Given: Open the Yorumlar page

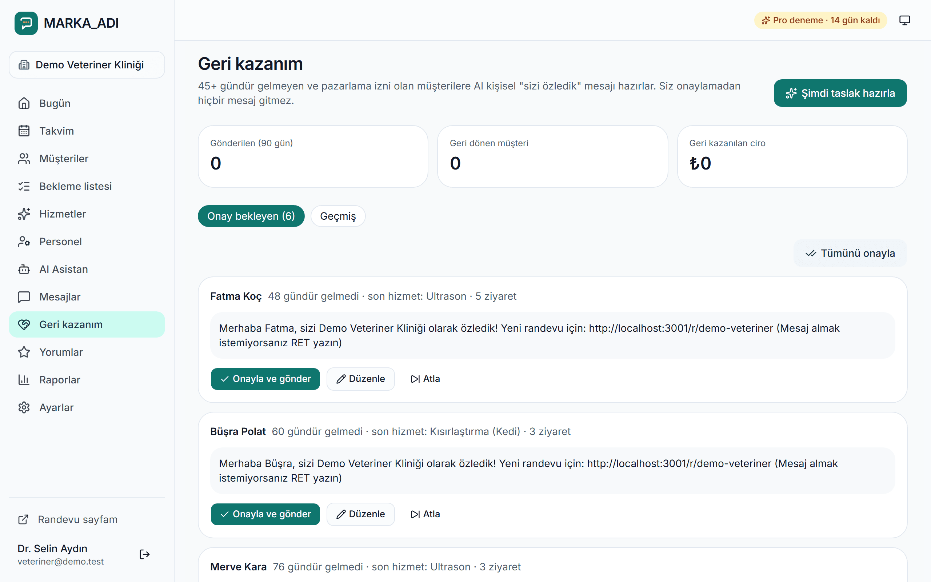Looking at the screenshot, I should 87,352.
